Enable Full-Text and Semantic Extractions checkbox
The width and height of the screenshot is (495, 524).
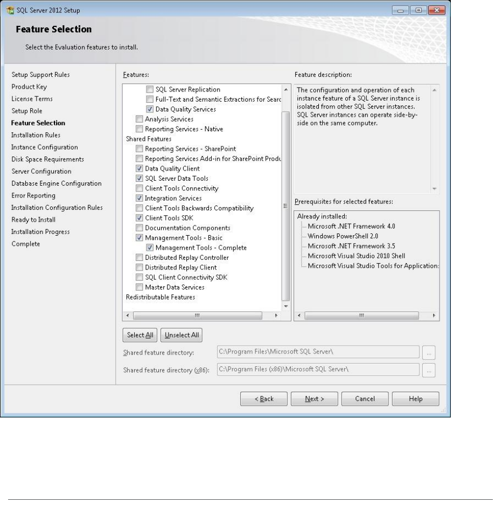coord(150,99)
